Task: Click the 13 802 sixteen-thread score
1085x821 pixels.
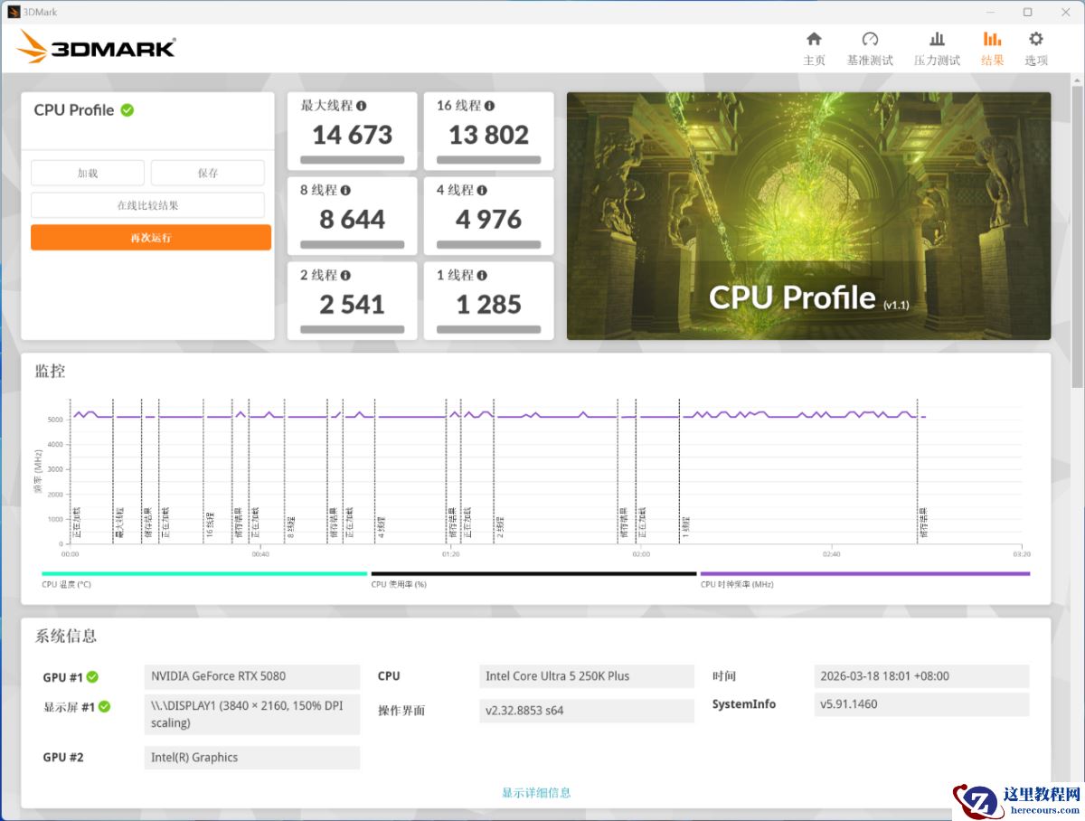Action: [x=489, y=136]
